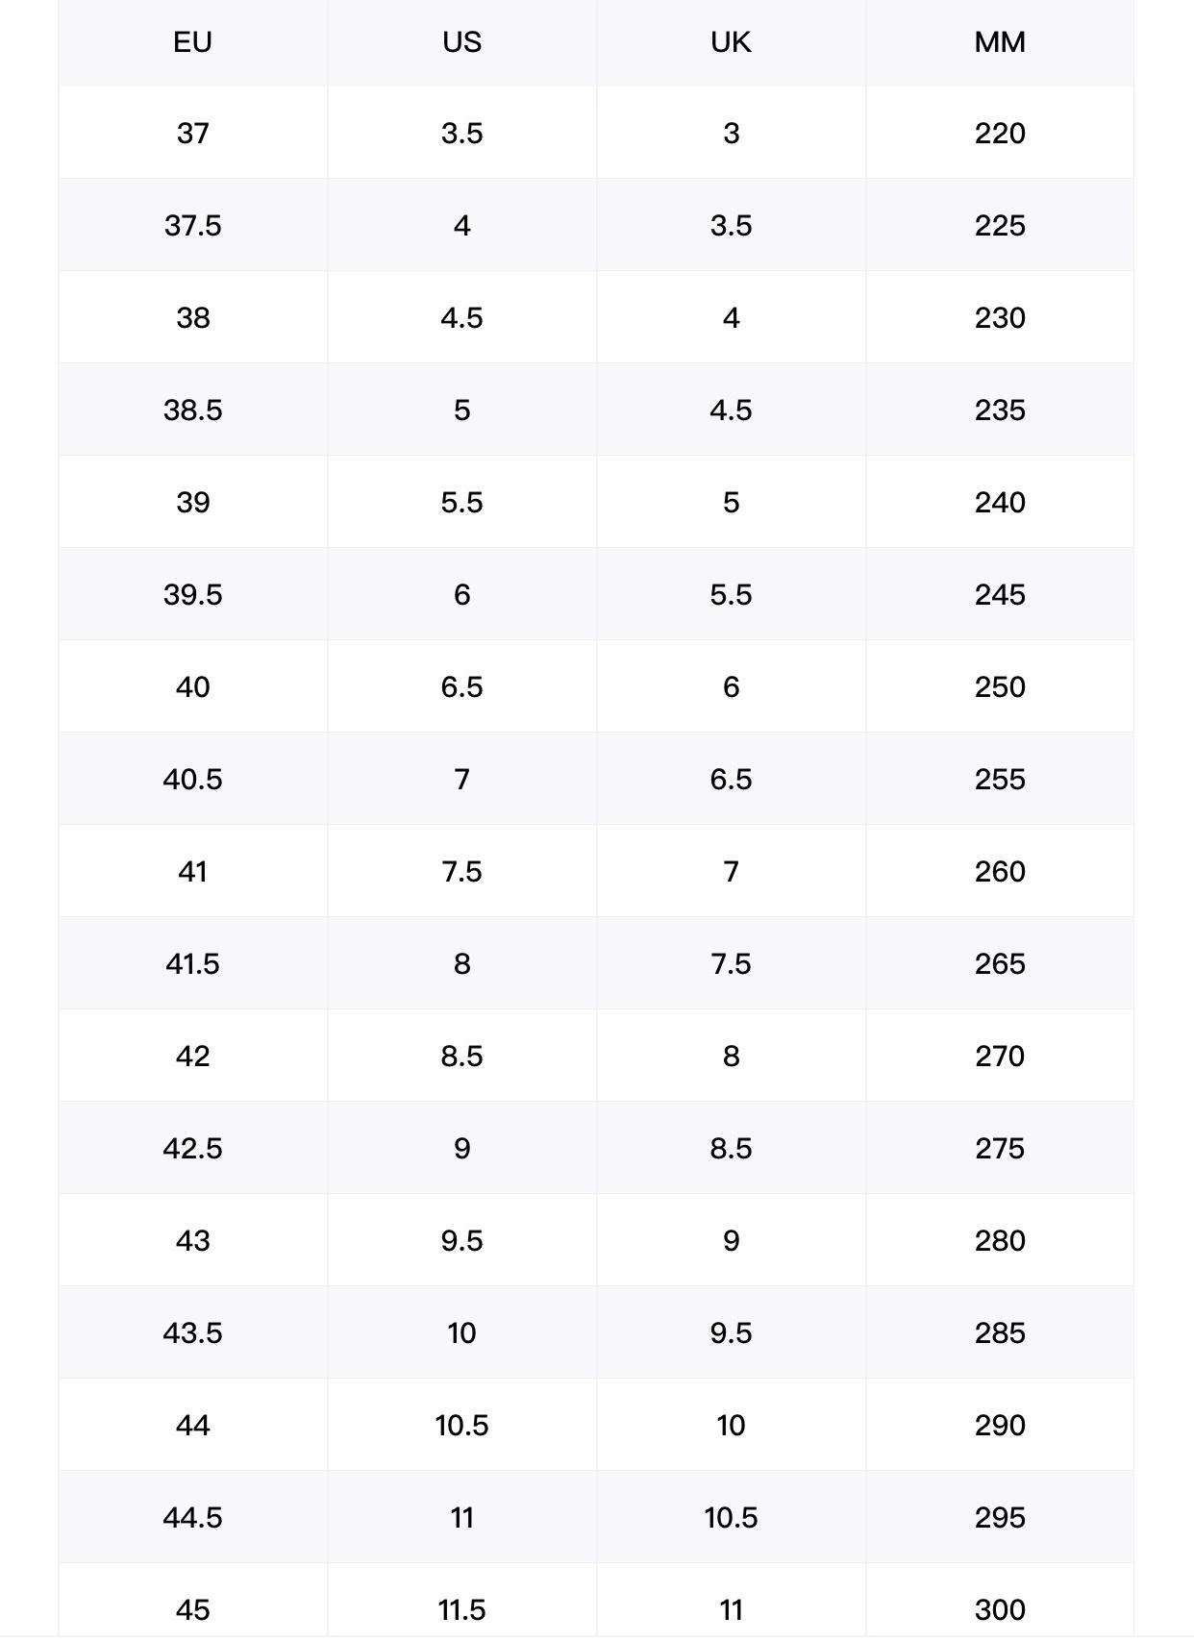Click MM value 285 cell
Screen dimensions: 1194x1642
(1000, 1332)
